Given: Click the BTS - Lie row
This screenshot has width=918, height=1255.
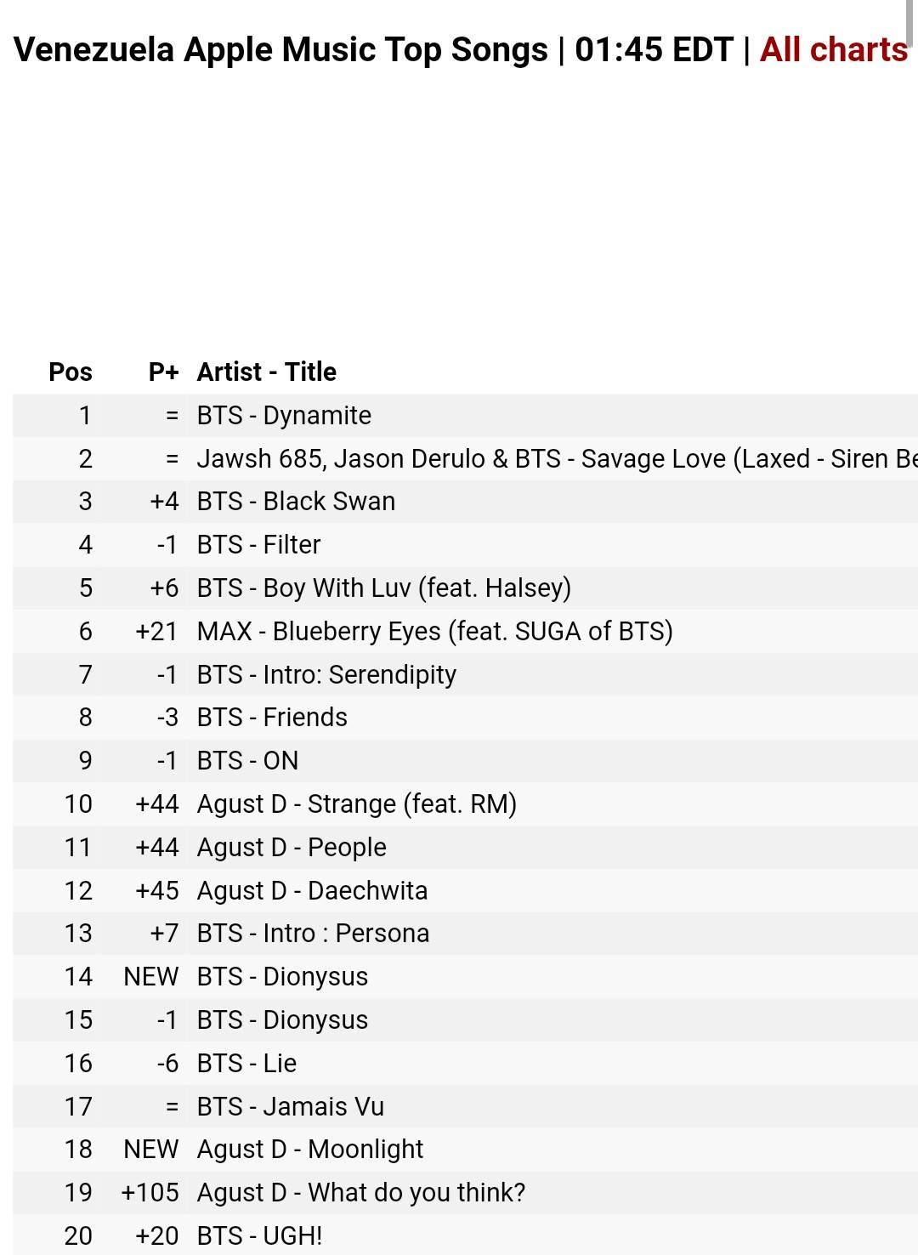Looking at the screenshot, I should [x=465, y=1063].
